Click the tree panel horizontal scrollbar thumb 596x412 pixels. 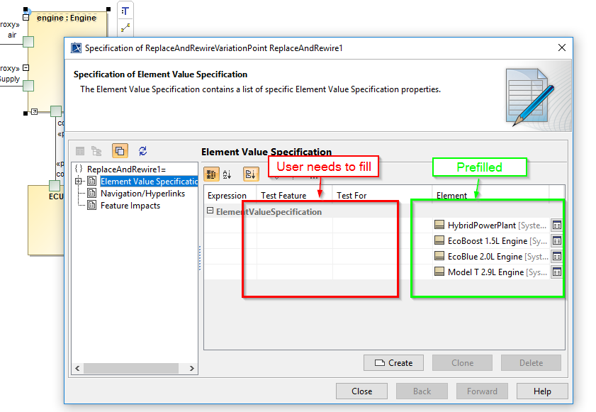(131, 368)
